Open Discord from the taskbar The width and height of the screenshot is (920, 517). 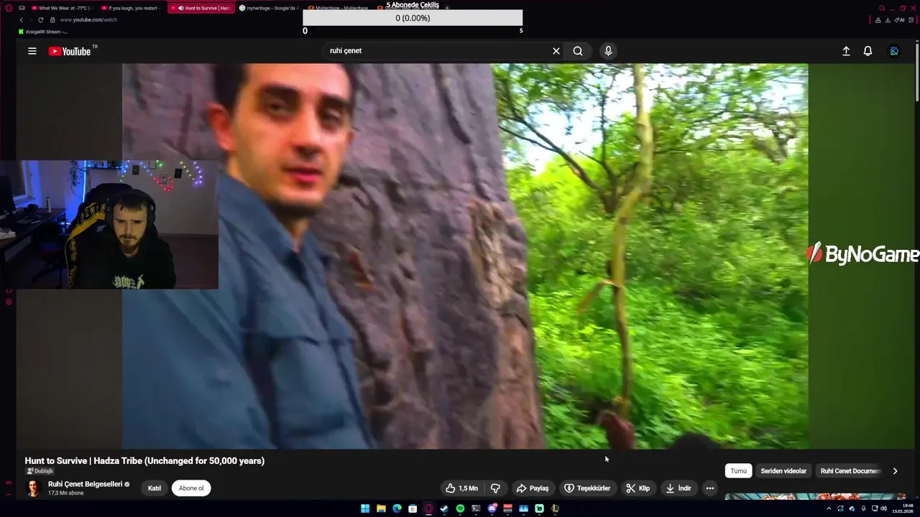pos(492,508)
